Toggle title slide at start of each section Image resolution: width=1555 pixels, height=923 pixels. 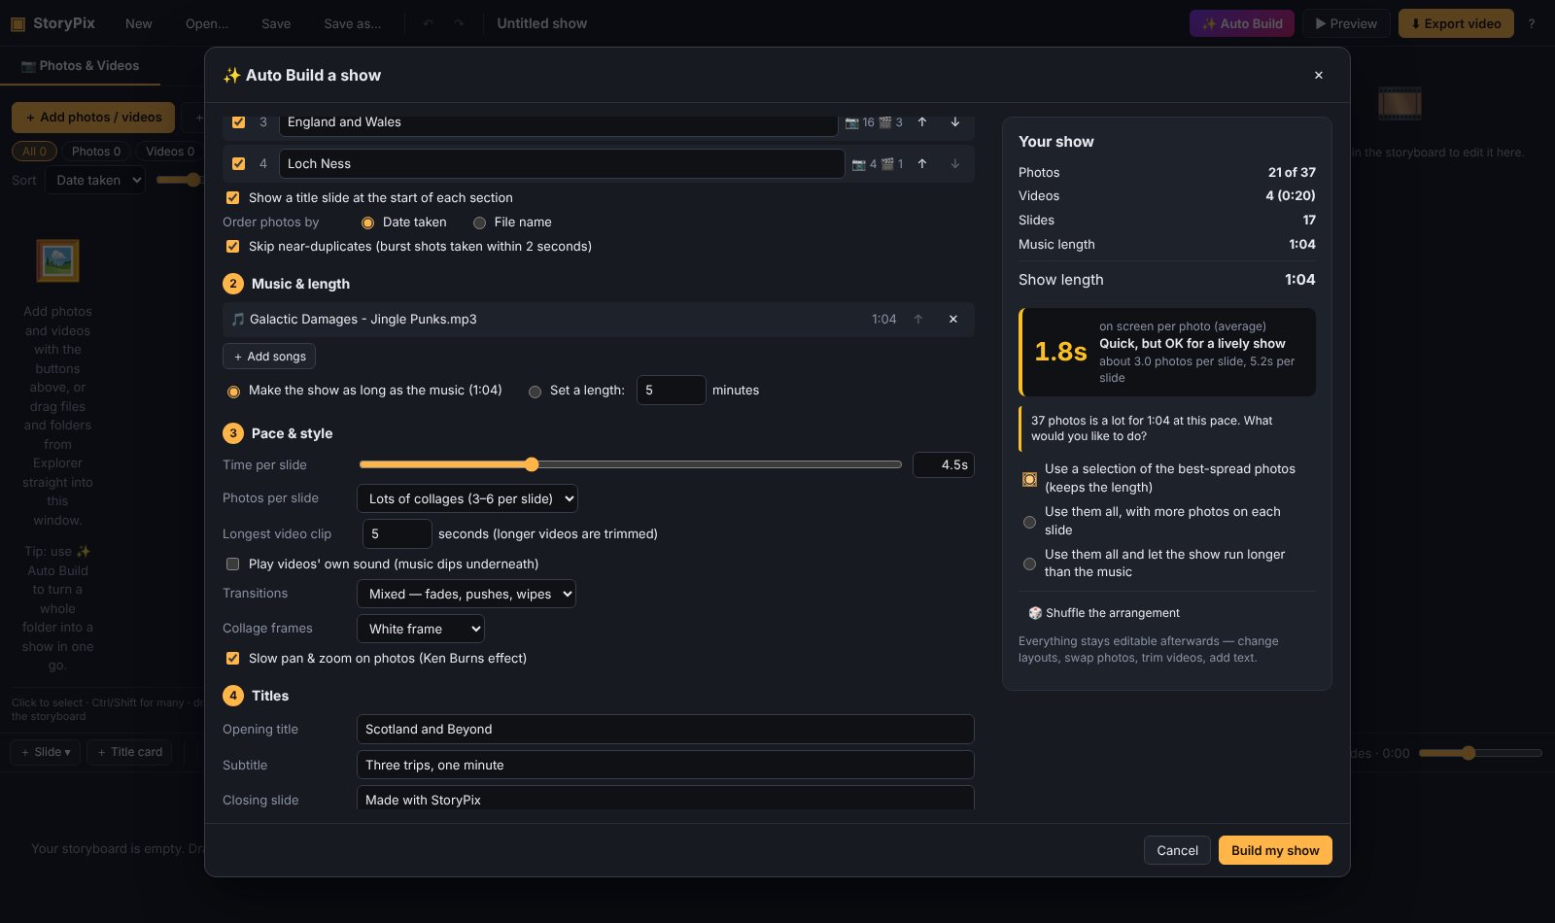(x=233, y=198)
